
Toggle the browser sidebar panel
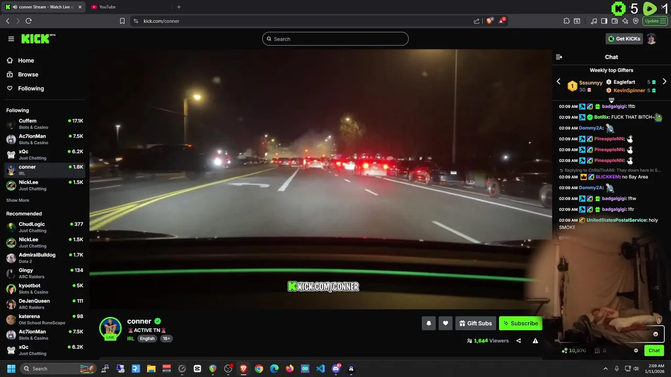pos(604,21)
